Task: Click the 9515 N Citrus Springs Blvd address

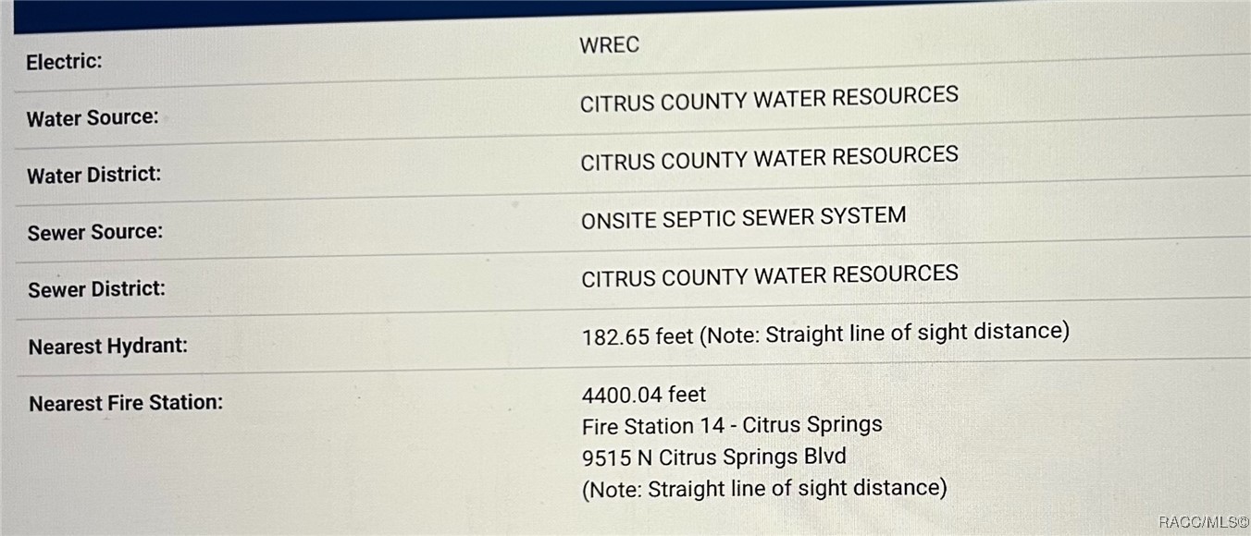Action: click(713, 457)
